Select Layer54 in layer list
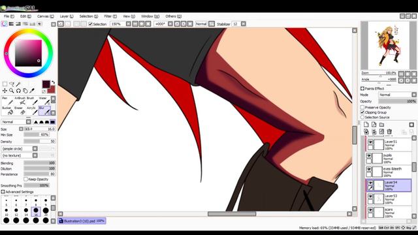418x235 pixels. [389, 185]
